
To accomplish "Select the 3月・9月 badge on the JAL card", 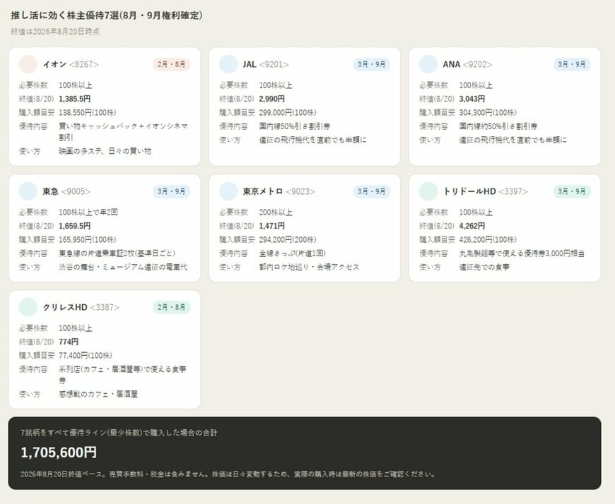I will pos(371,64).
